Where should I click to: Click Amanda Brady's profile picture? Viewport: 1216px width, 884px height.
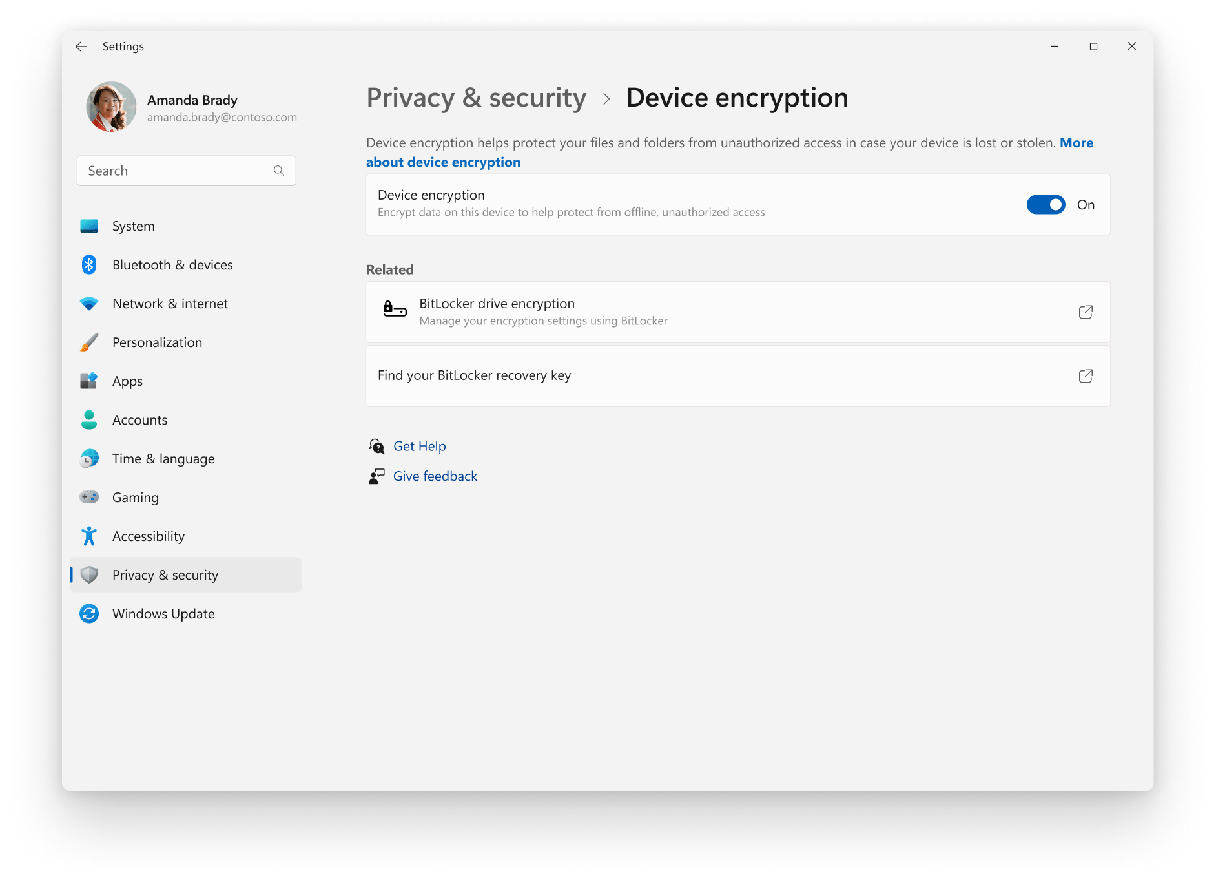tap(111, 106)
